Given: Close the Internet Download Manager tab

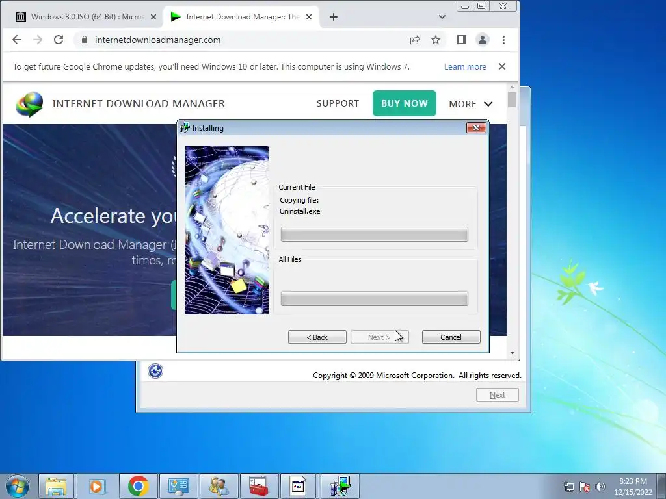Looking at the screenshot, I should pyautogui.click(x=309, y=17).
